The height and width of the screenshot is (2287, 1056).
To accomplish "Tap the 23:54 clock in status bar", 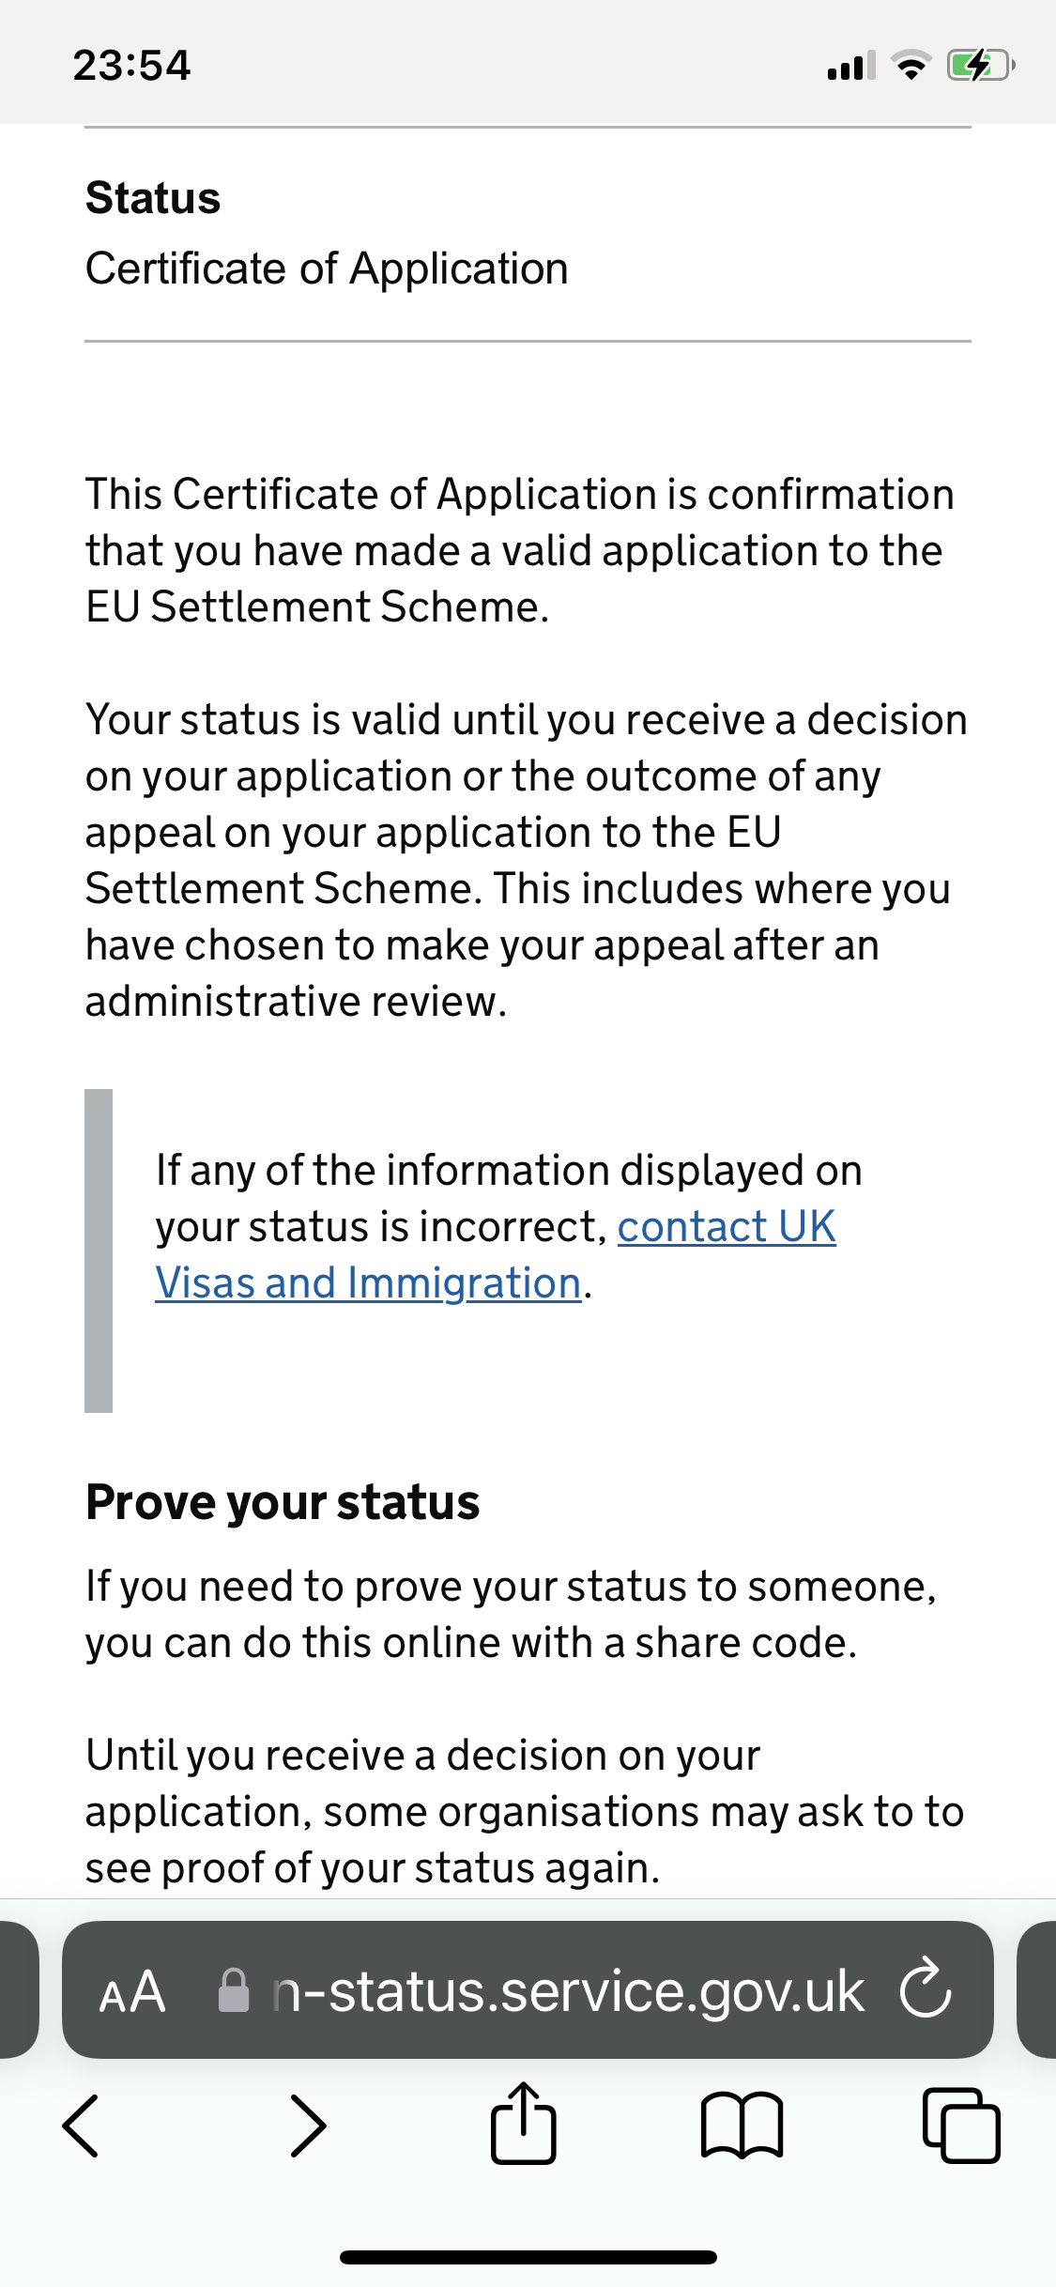I will (131, 66).
